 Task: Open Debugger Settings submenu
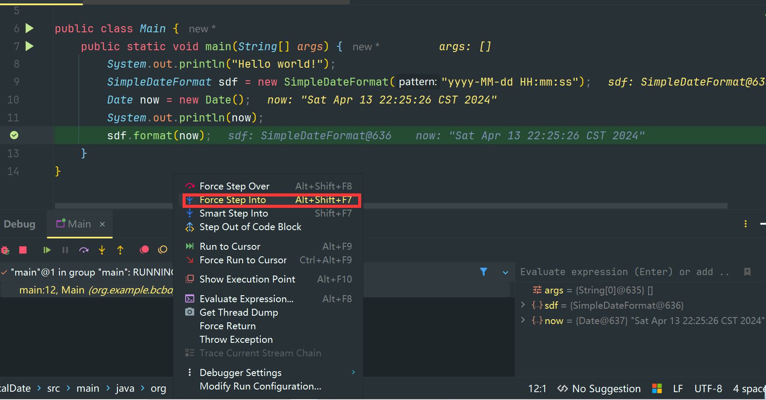click(x=268, y=372)
